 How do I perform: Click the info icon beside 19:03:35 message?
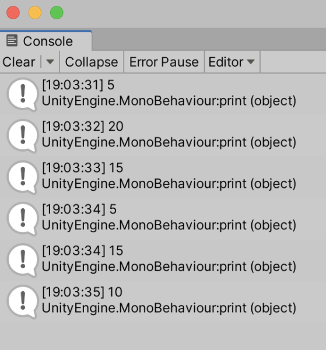pos(22,302)
